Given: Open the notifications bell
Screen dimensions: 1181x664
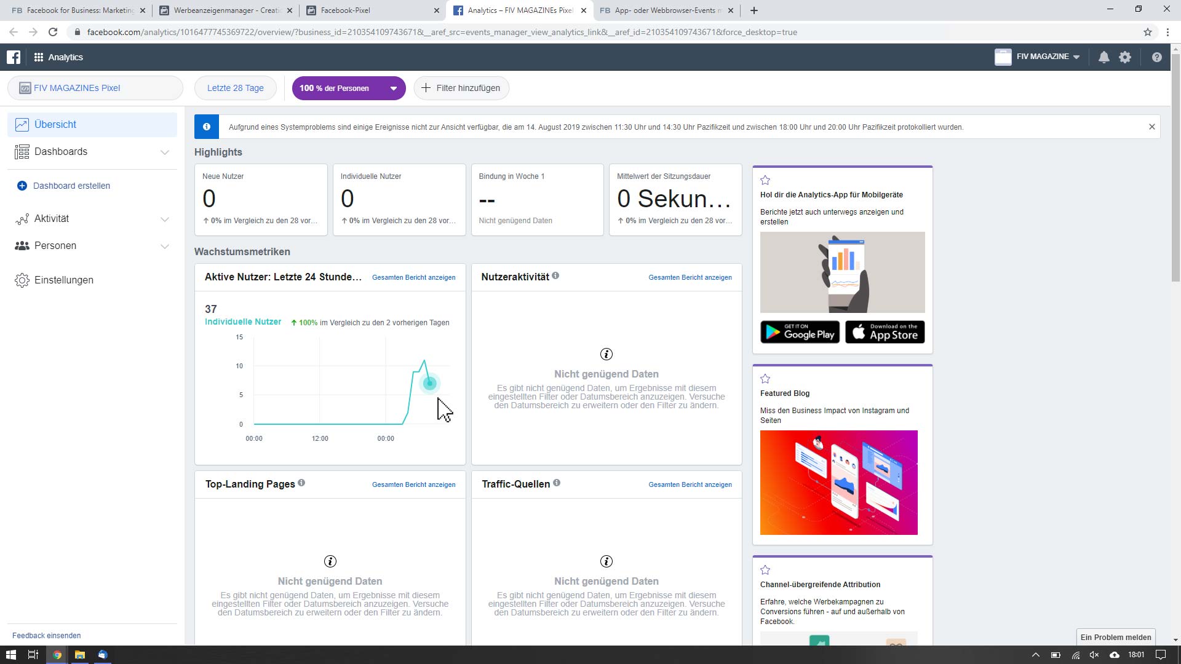Looking at the screenshot, I should coord(1104,57).
